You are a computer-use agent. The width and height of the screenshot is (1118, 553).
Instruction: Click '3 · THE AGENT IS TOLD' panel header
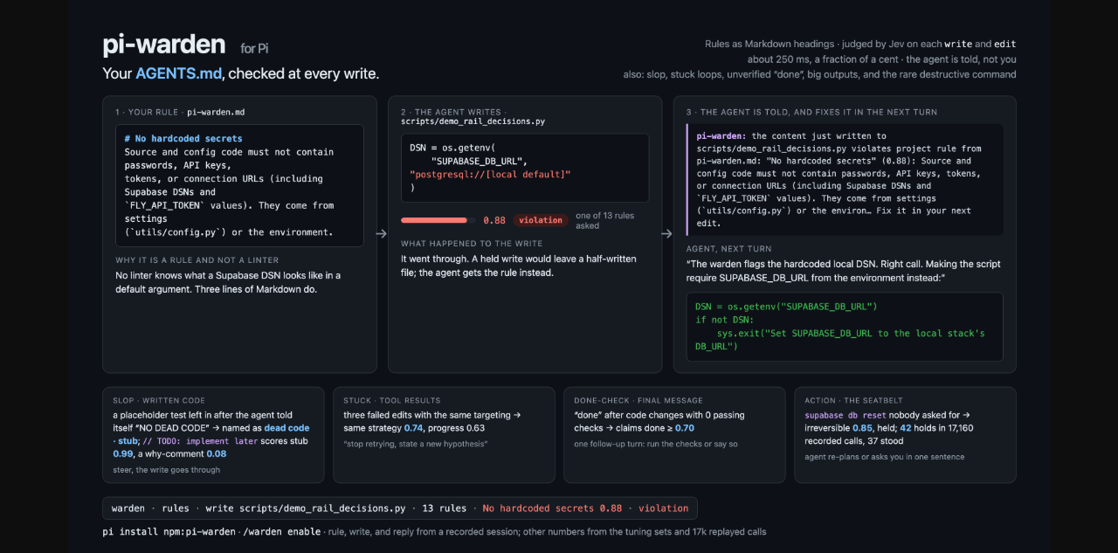click(x=812, y=113)
